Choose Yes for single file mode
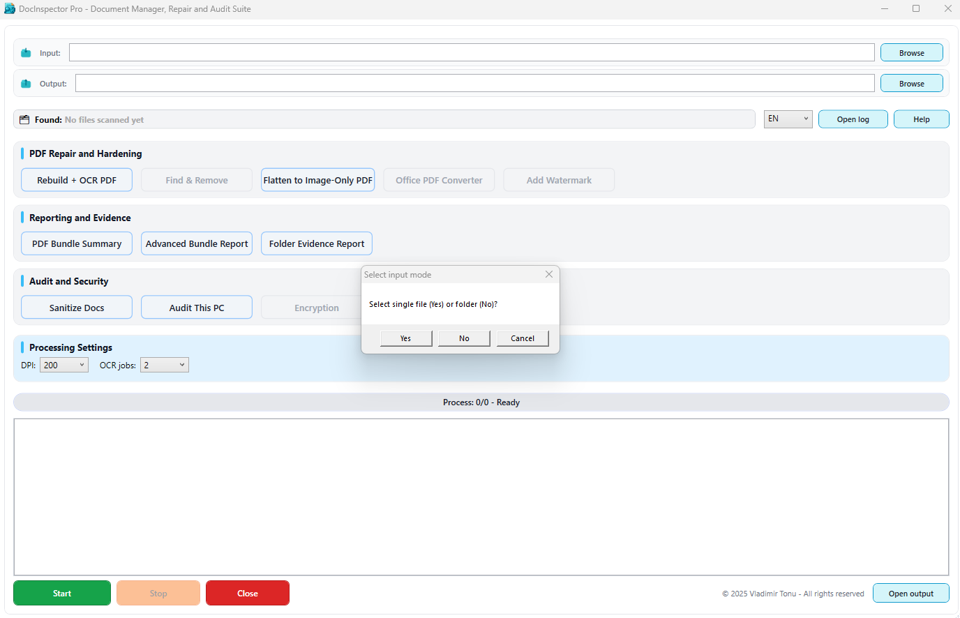This screenshot has height=618, width=960. pyautogui.click(x=405, y=338)
